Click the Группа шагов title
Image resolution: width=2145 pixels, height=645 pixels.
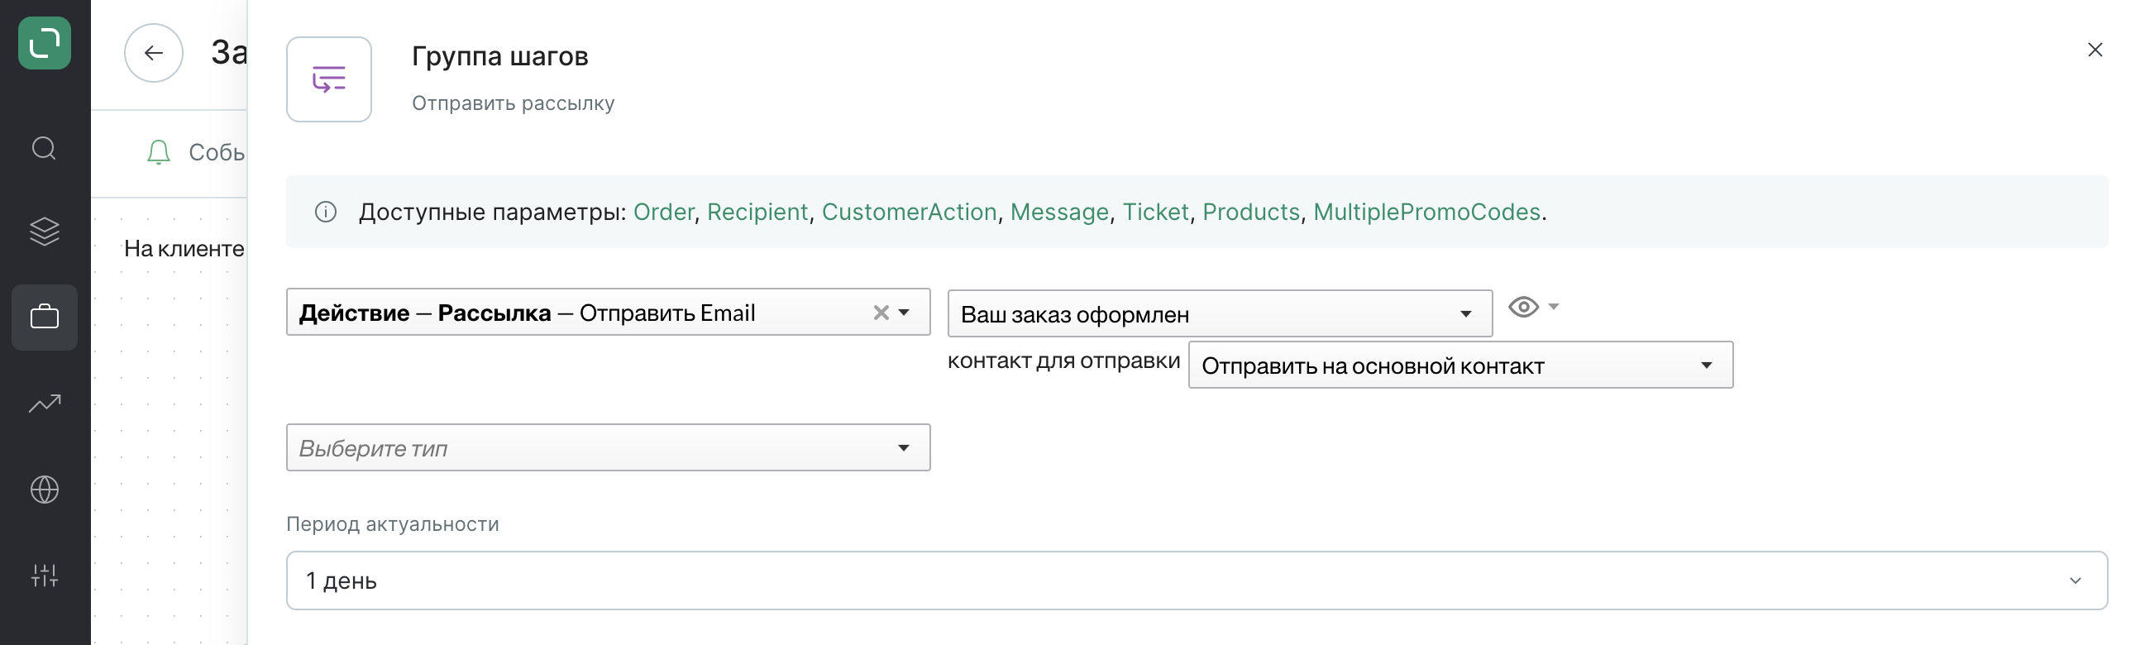click(499, 56)
